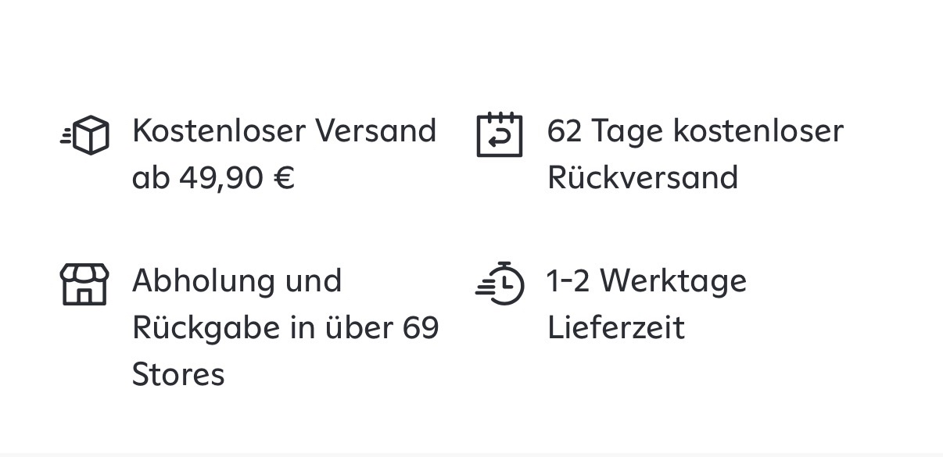Image resolution: width=943 pixels, height=457 pixels.
Task: Open the 62 Tage kostenloser info
Action: point(694,130)
